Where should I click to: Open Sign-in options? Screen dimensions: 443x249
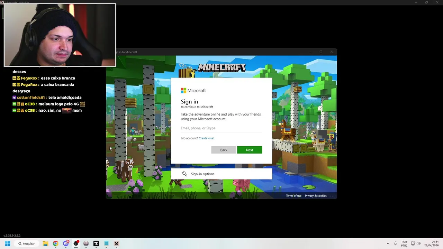(x=221, y=174)
